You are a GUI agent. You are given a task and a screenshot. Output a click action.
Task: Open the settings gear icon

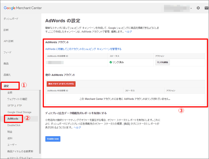pos(198,8)
